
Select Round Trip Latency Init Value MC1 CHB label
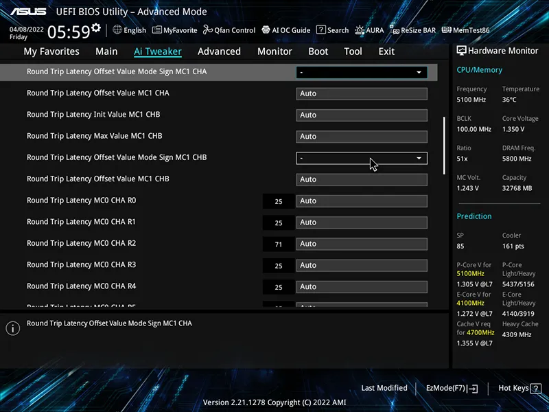coord(93,114)
